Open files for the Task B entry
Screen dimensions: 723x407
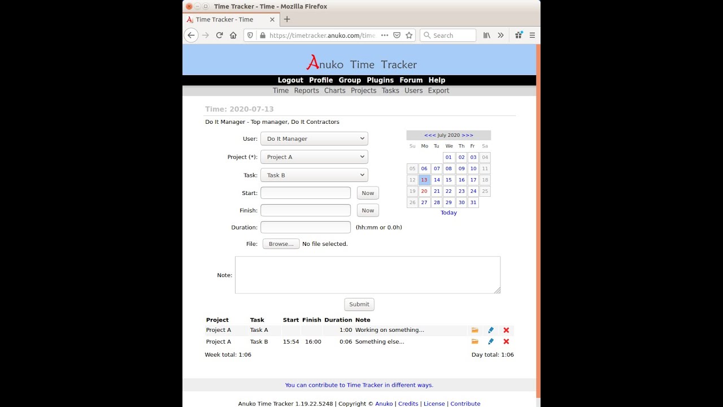[475, 341]
